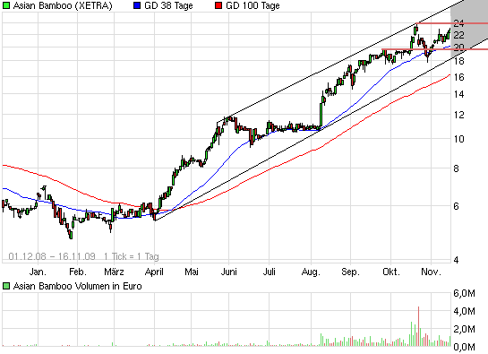
Task: Click the price axis value 4
Action: pos(456,260)
